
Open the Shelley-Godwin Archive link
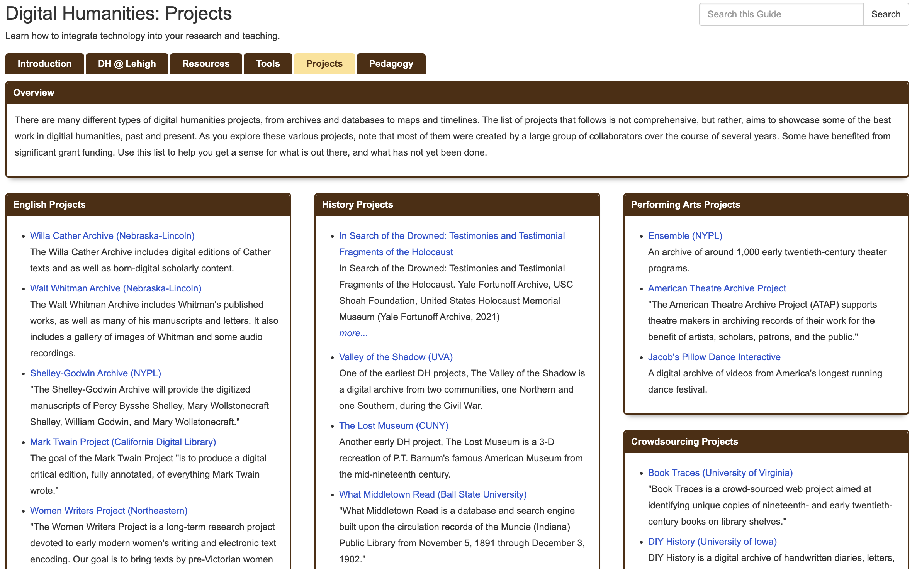(95, 373)
